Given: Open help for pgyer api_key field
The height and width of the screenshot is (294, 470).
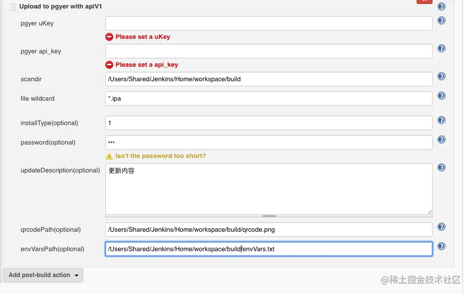Looking at the screenshot, I should click(x=441, y=49).
